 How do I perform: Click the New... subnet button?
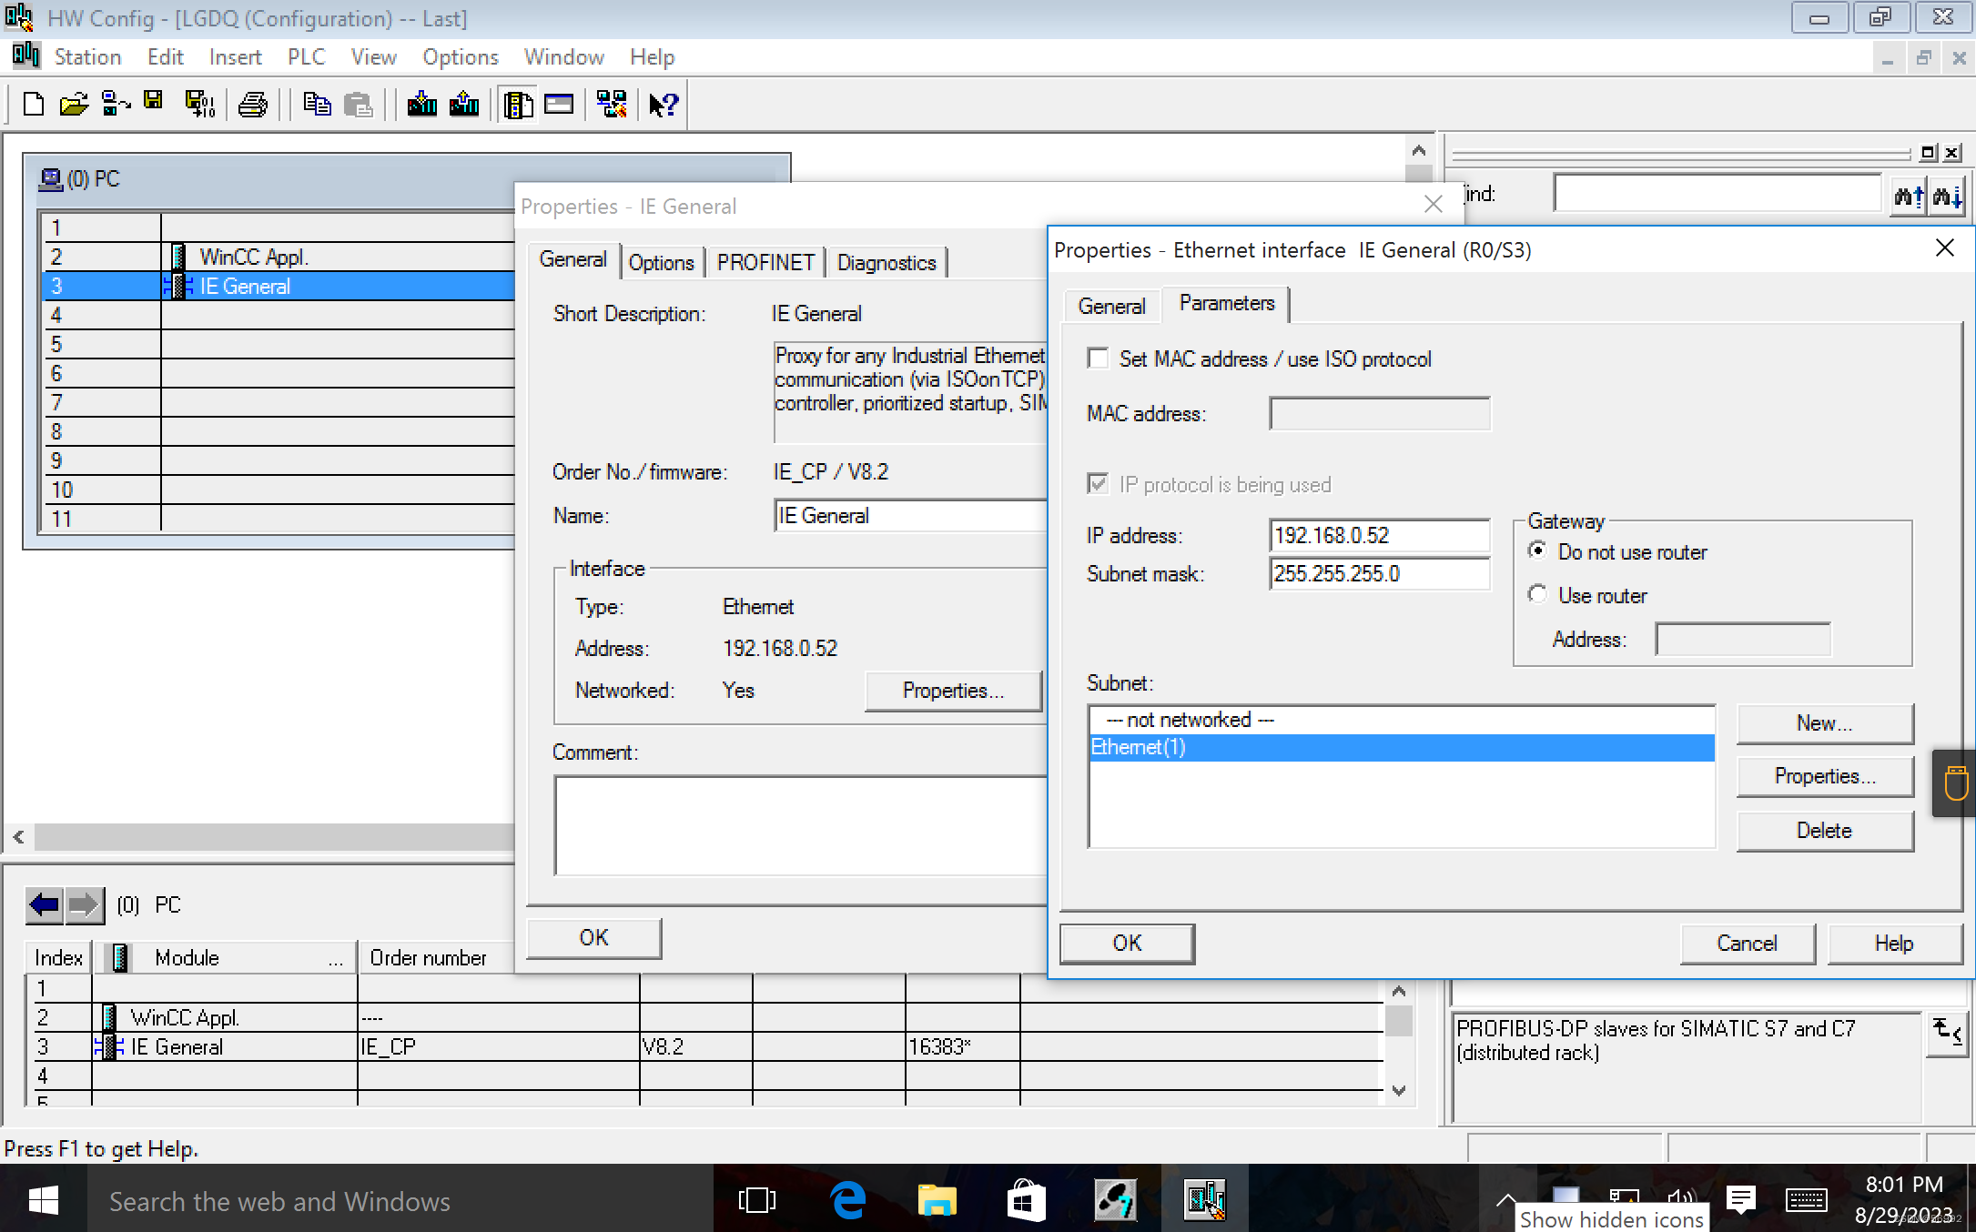1824,723
